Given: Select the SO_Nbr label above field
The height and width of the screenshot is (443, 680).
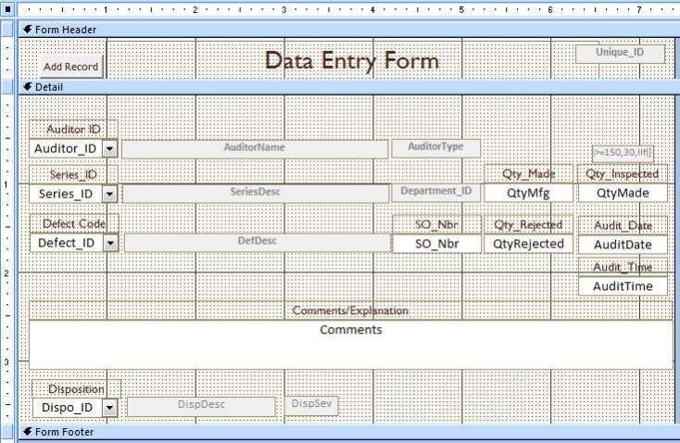Looking at the screenshot, I should (x=436, y=225).
